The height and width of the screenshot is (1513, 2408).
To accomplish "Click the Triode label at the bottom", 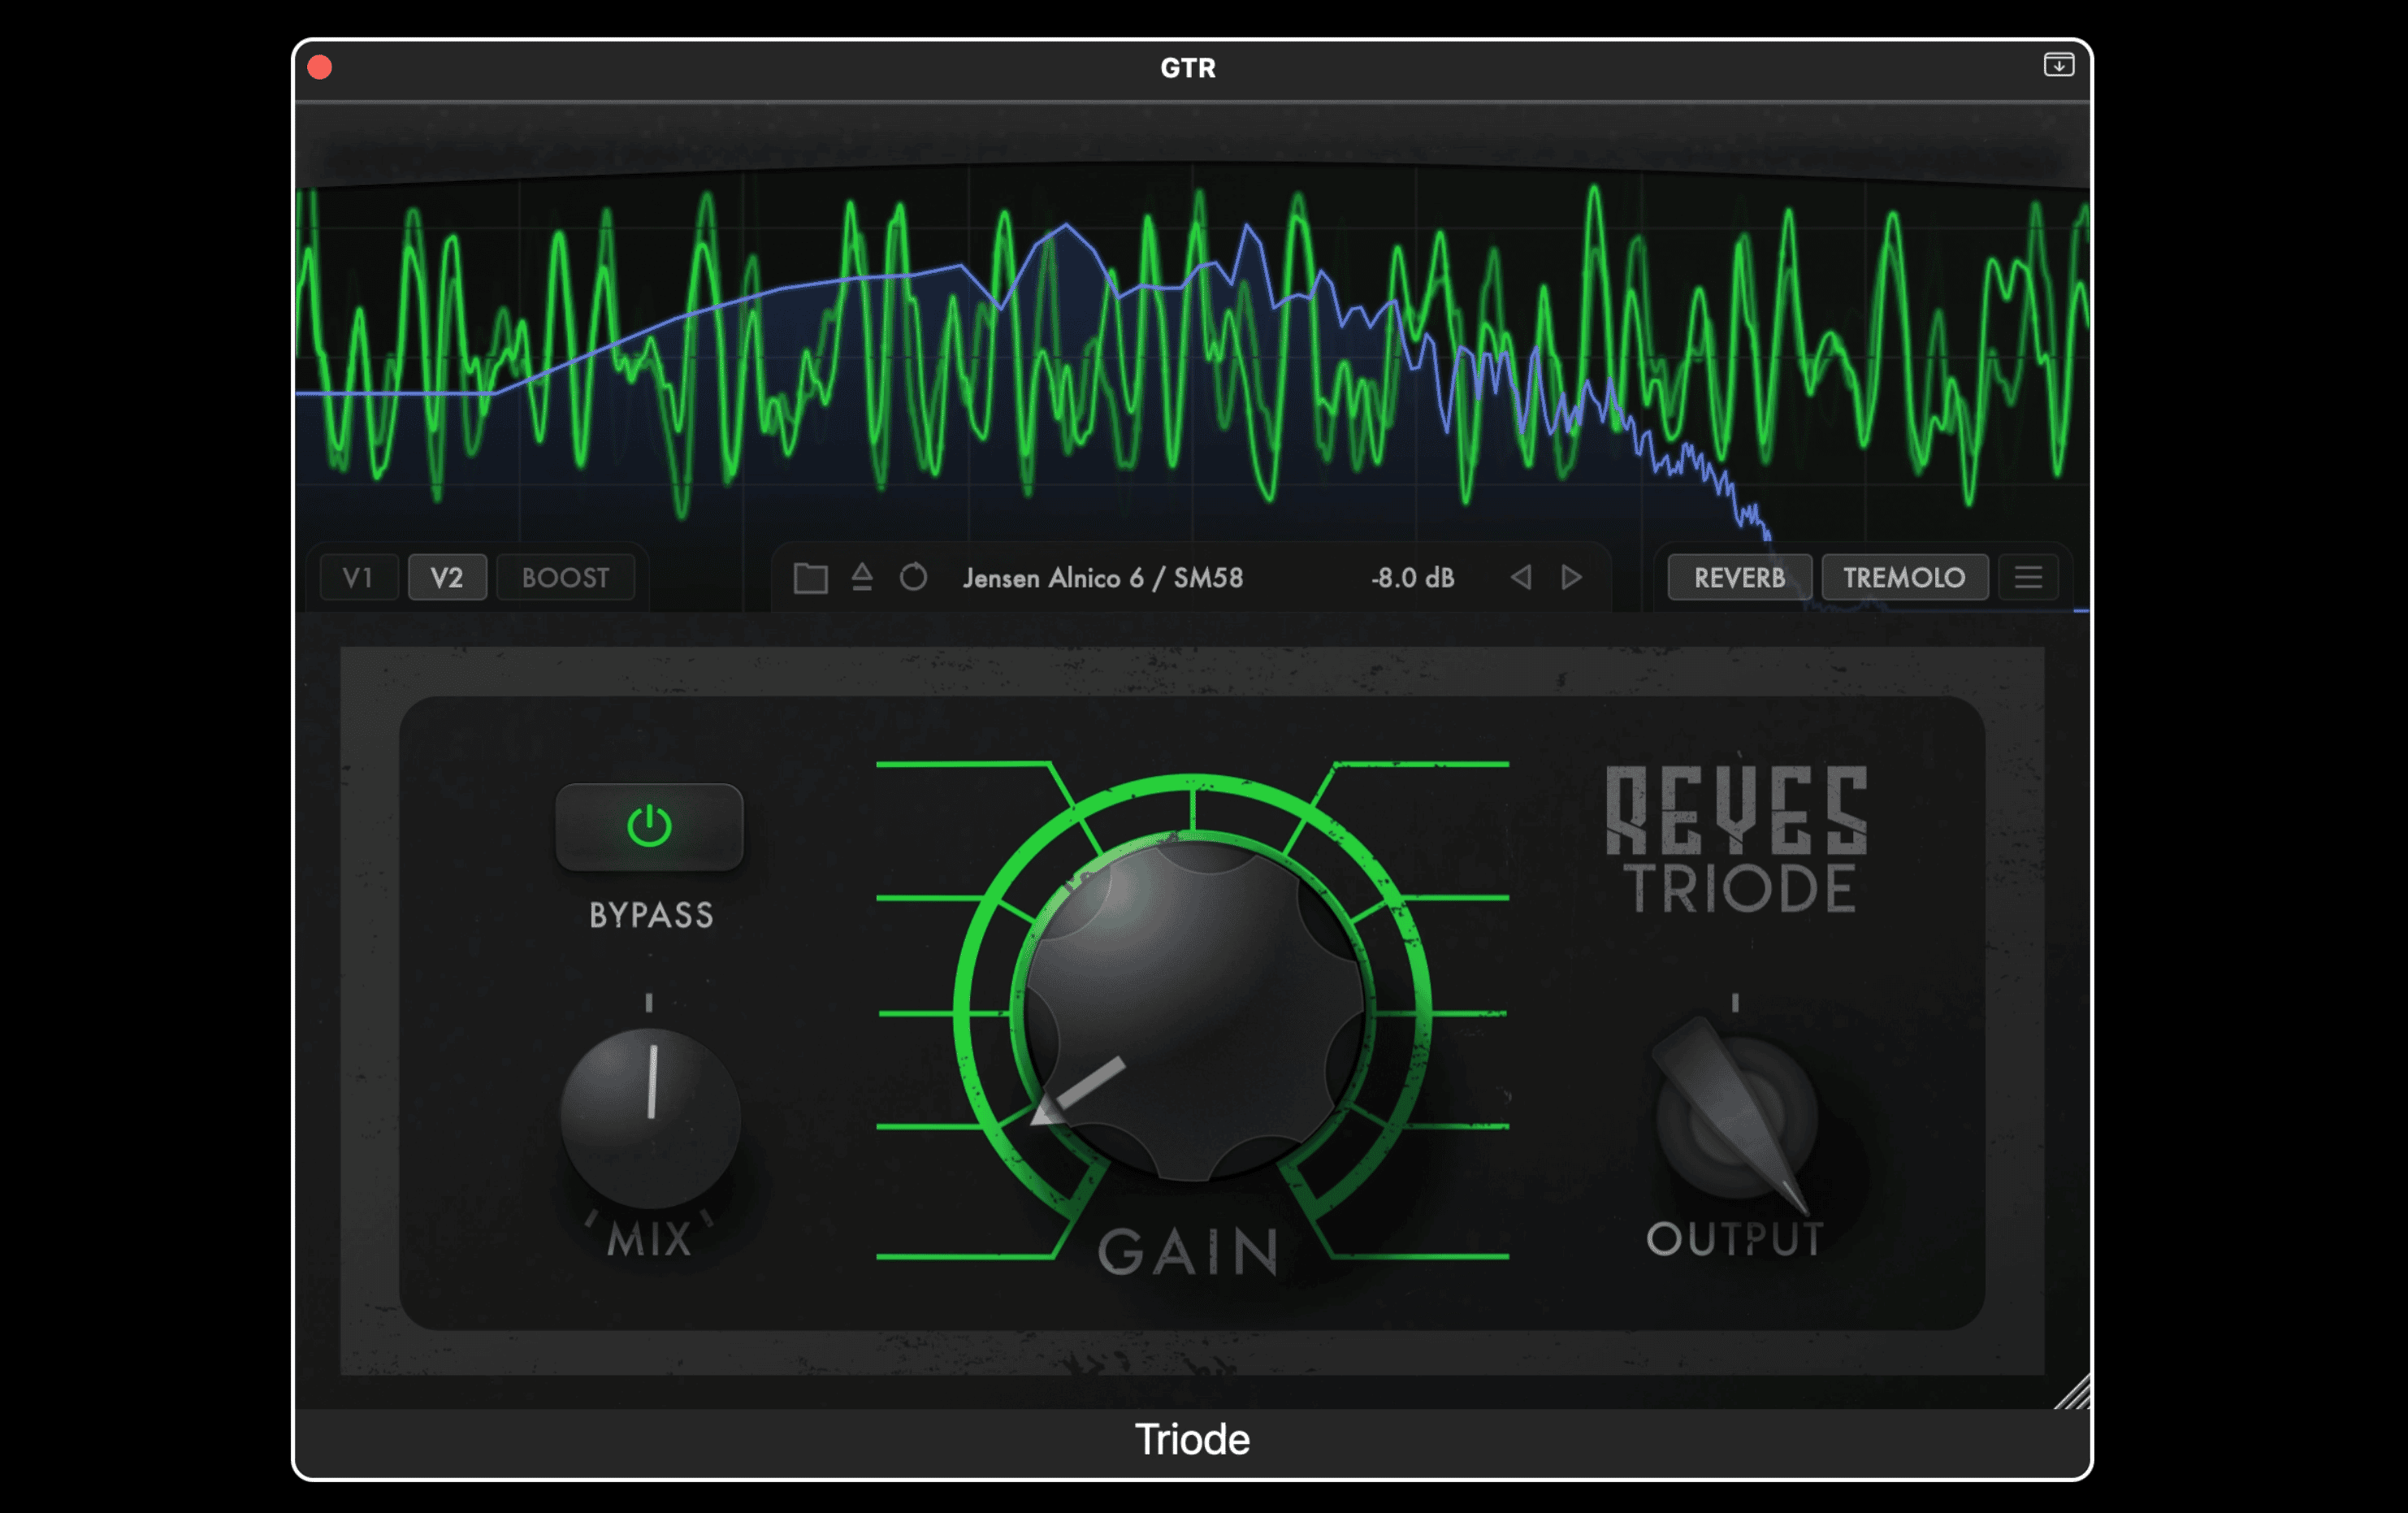I will tap(1192, 1440).
